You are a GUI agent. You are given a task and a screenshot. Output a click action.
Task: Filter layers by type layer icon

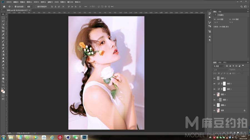[233, 66]
